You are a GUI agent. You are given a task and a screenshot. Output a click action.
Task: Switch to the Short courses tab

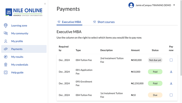(x=104, y=22)
